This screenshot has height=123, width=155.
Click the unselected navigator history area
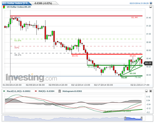click(x=64, y=118)
